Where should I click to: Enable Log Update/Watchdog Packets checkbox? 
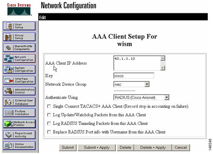[x=49, y=115]
